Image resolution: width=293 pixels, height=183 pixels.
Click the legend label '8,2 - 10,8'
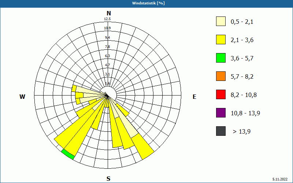point(244,95)
